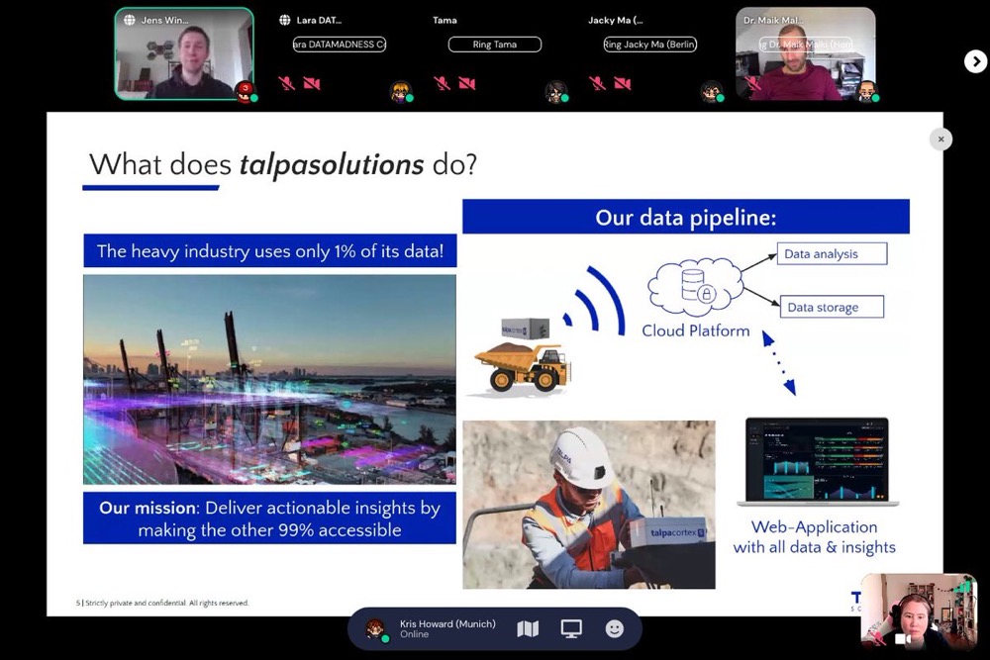Click the 'Dr. Maik Mal...' name label
This screenshot has height=660, width=990.
tap(773, 20)
